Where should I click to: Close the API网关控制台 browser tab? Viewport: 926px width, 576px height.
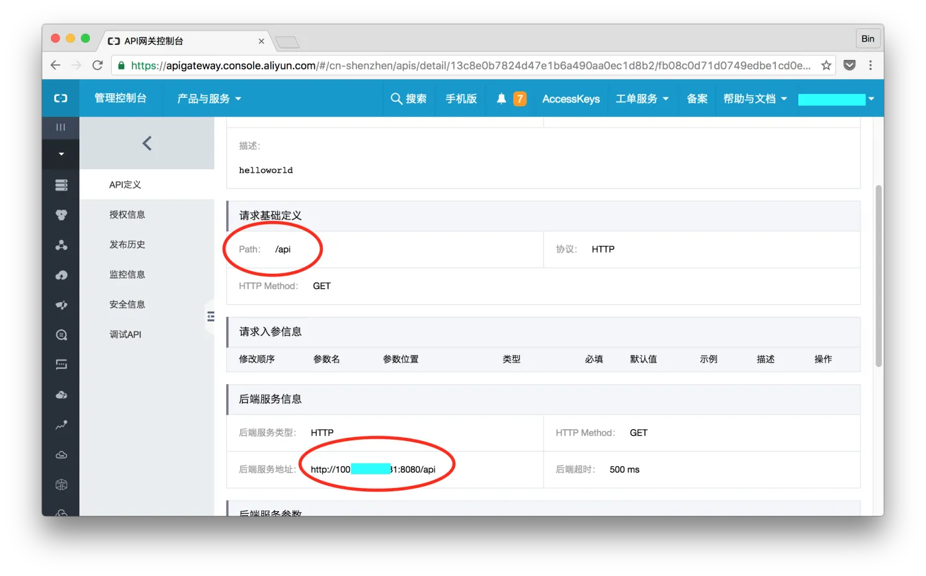tap(261, 41)
